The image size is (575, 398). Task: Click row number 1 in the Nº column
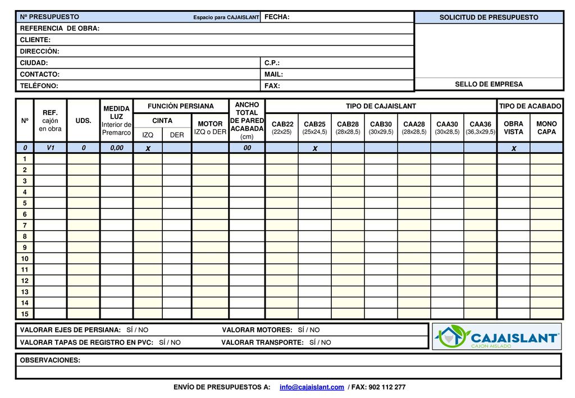[x=25, y=159]
